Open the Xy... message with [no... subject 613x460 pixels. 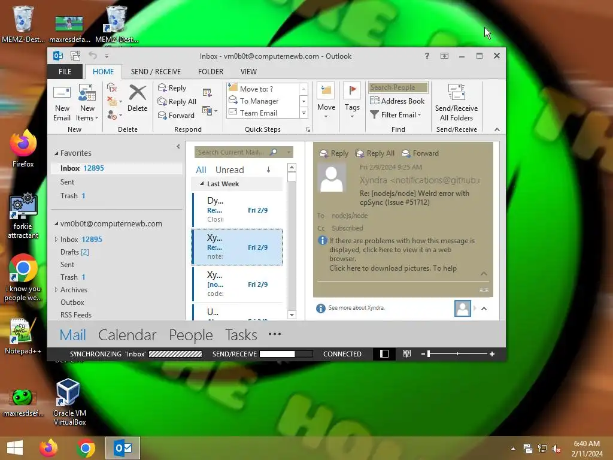[237, 284]
